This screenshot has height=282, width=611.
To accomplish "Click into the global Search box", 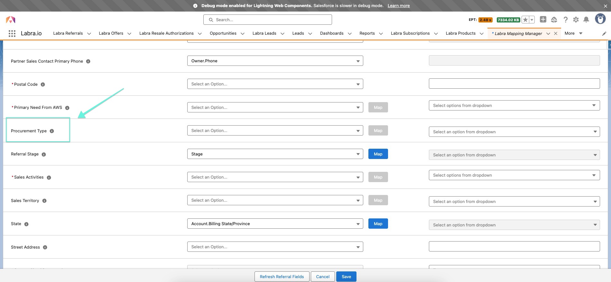I will click(268, 20).
